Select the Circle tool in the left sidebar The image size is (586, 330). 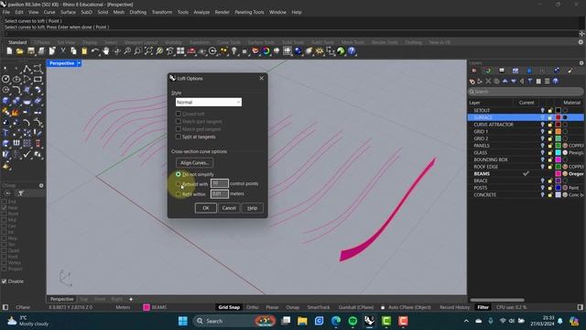tap(5, 80)
